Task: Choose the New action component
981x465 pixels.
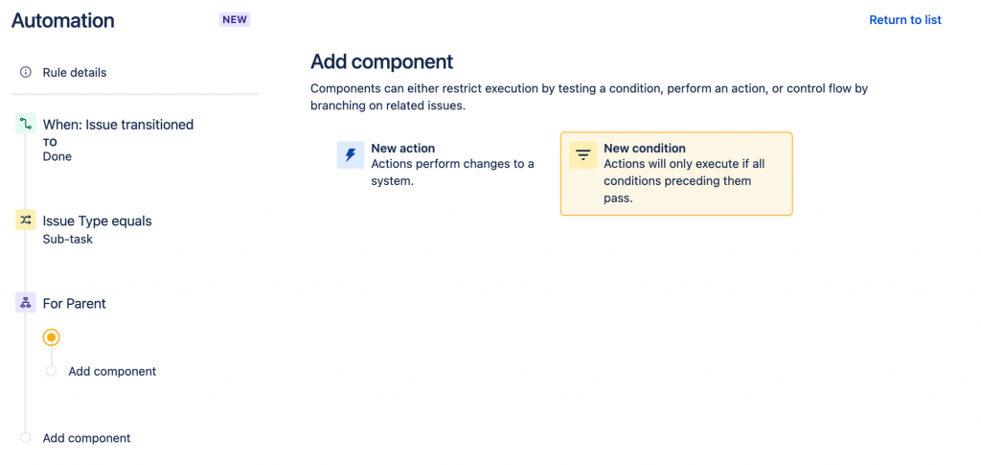Action: tap(439, 165)
